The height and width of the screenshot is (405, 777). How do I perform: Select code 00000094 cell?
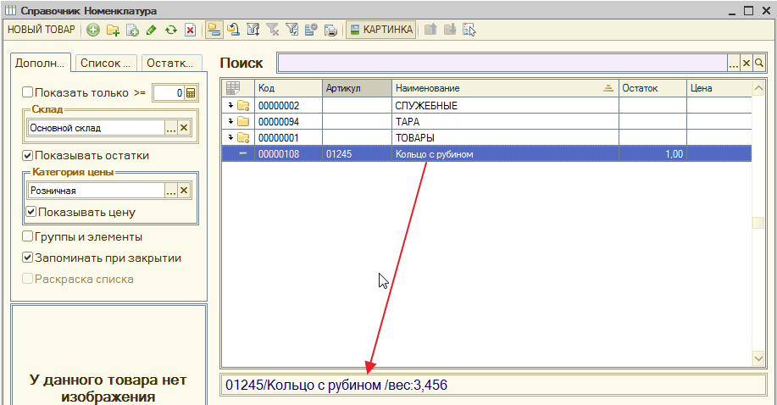tap(288, 121)
